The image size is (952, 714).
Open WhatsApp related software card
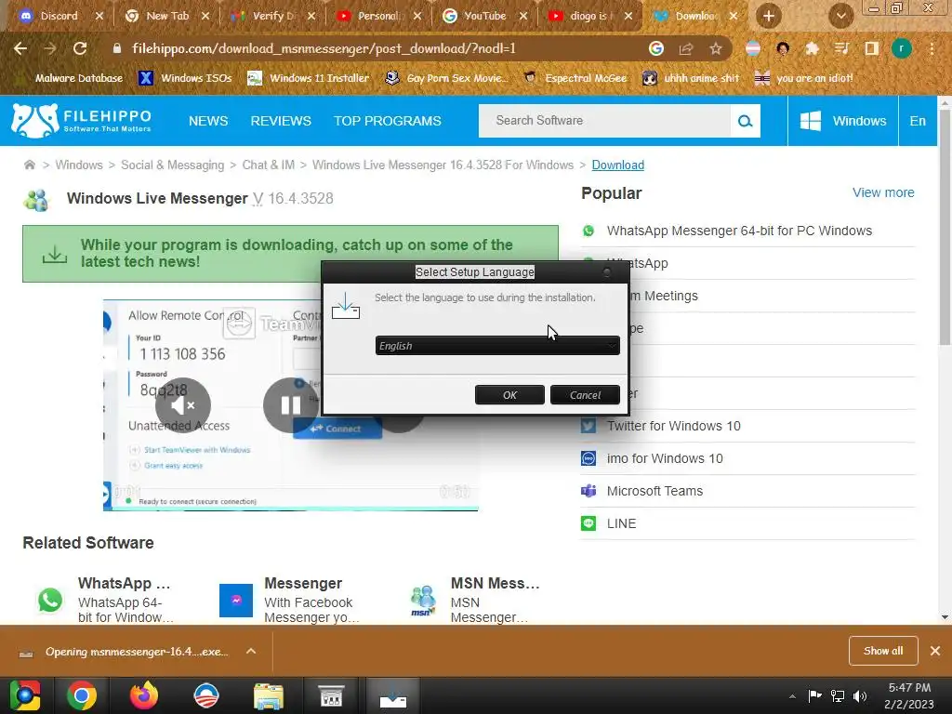point(106,600)
